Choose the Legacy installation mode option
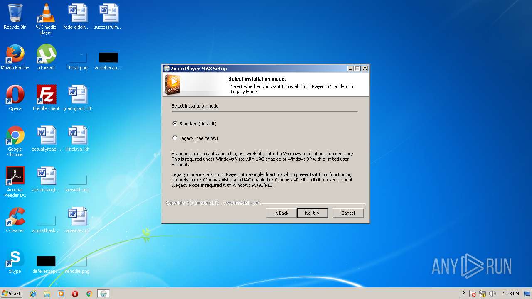 click(x=175, y=138)
